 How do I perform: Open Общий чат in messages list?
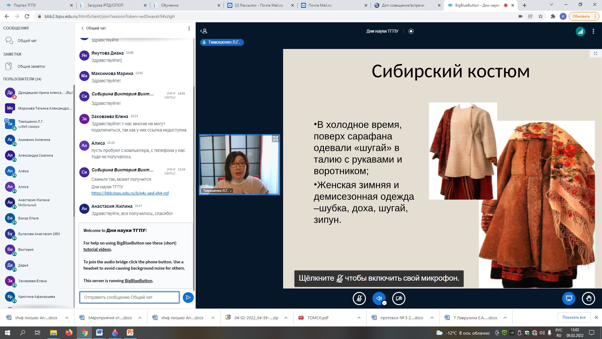pyautogui.click(x=27, y=41)
